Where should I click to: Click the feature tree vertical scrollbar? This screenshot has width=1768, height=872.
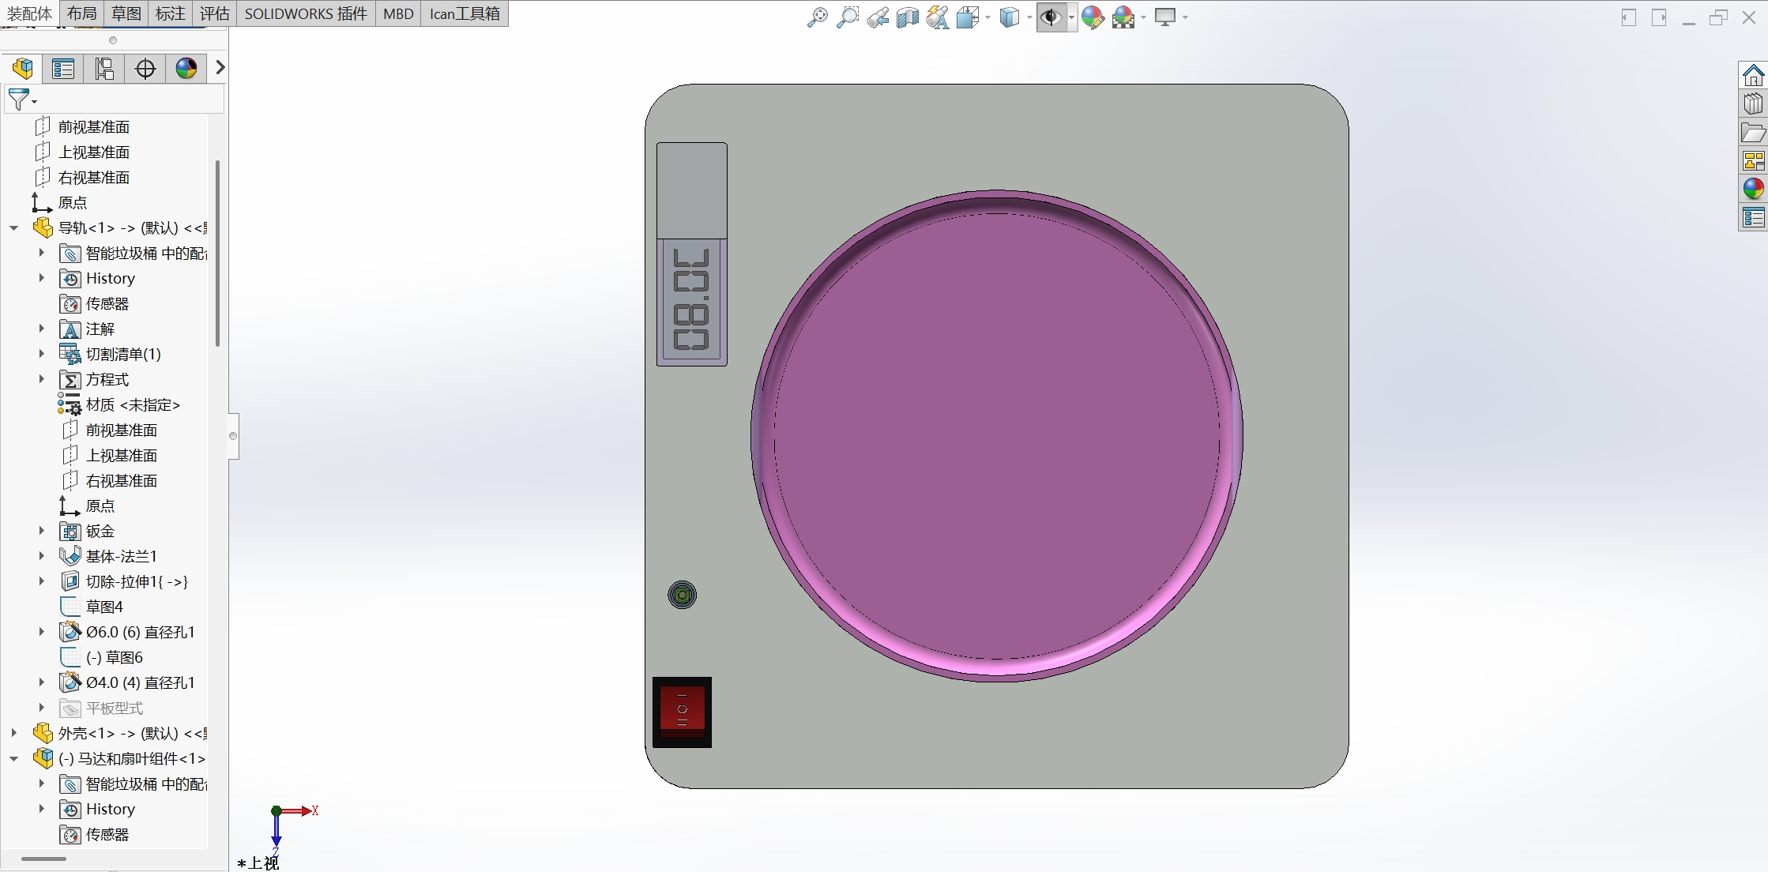click(x=217, y=253)
